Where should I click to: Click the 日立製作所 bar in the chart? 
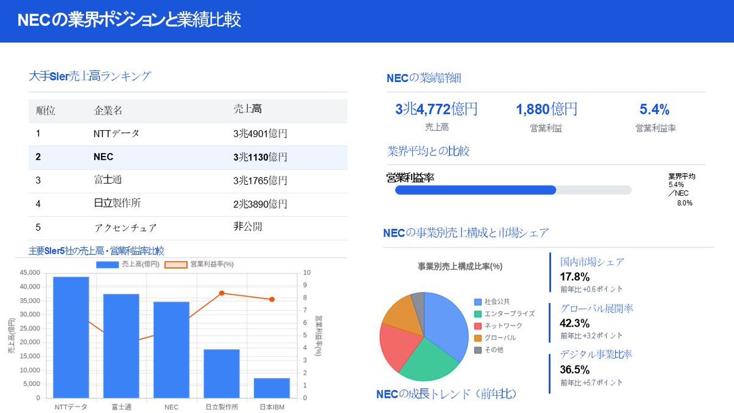(x=221, y=373)
